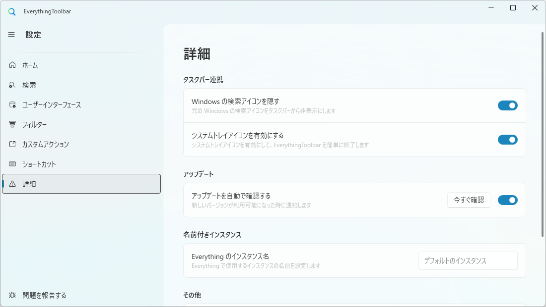Click the 名前付きインスタンス section label
Image resolution: width=546 pixels, height=307 pixels.
point(212,235)
